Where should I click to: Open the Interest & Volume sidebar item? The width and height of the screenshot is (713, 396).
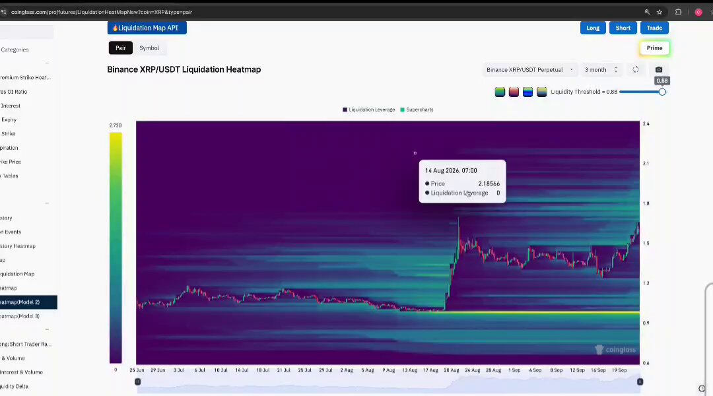coord(21,372)
